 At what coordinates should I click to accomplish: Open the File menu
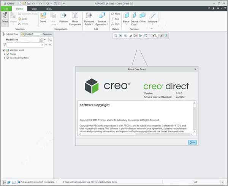coord(6,9)
